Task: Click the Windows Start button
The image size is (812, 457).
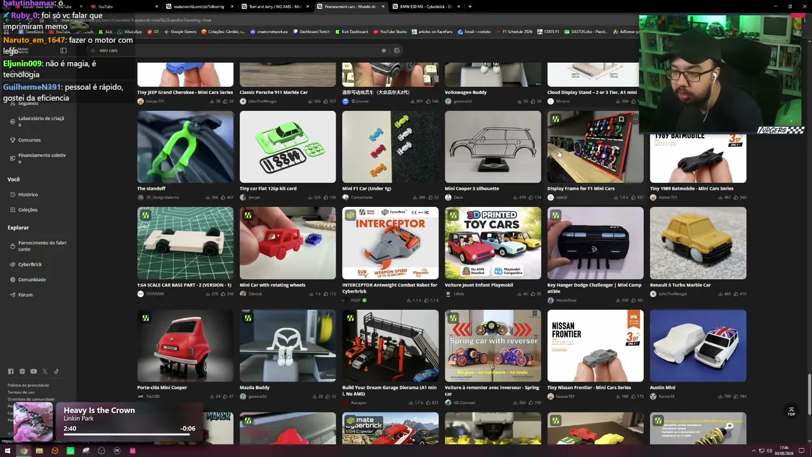Action: (x=8, y=451)
